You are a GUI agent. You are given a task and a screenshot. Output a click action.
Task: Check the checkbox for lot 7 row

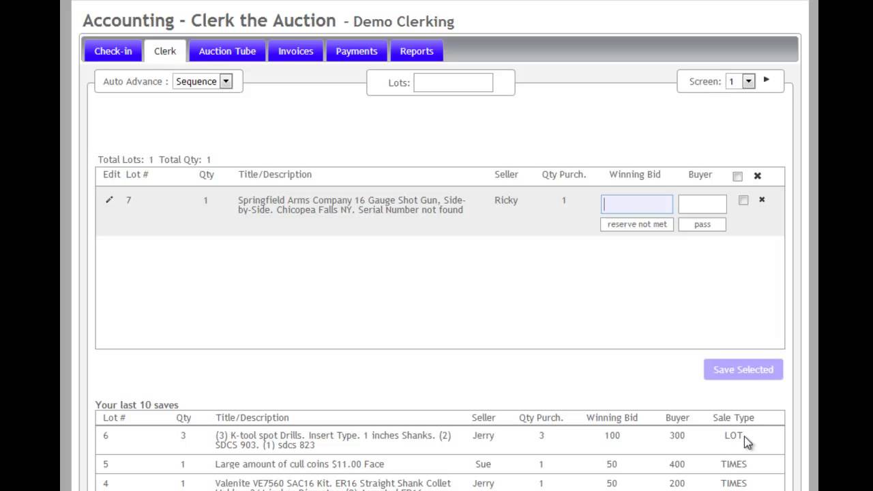point(743,200)
